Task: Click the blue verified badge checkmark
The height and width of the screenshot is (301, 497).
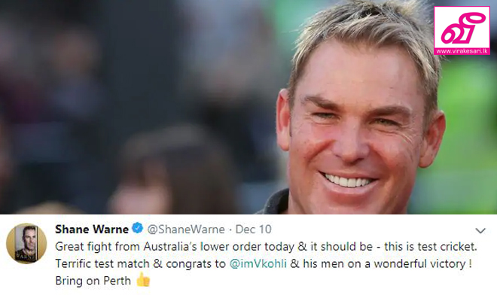Action: pyautogui.click(x=138, y=228)
